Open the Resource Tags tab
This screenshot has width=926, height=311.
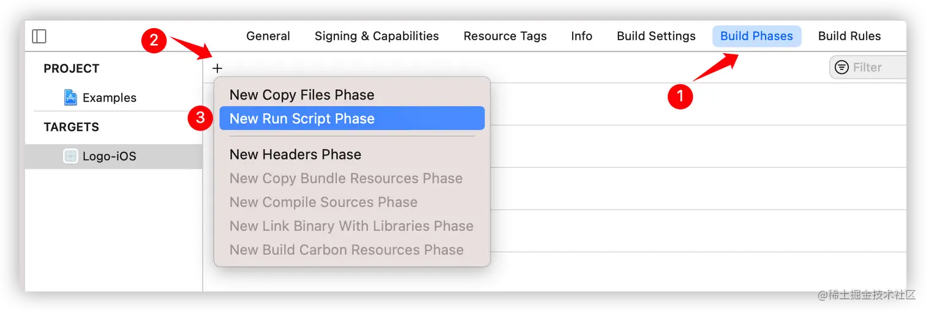click(x=505, y=36)
